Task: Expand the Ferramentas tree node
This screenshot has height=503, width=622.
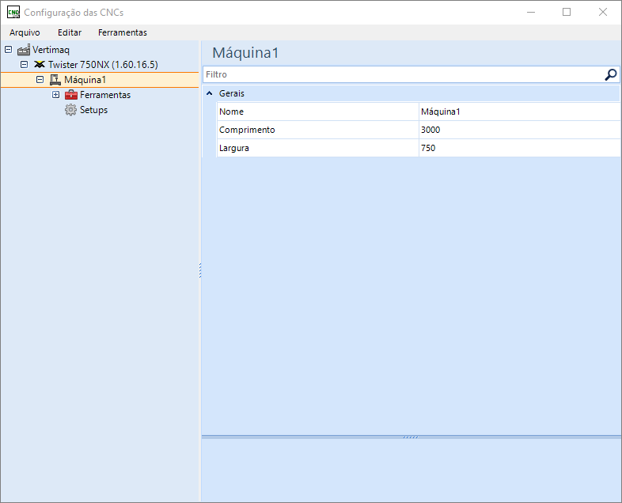Action: pyautogui.click(x=56, y=95)
